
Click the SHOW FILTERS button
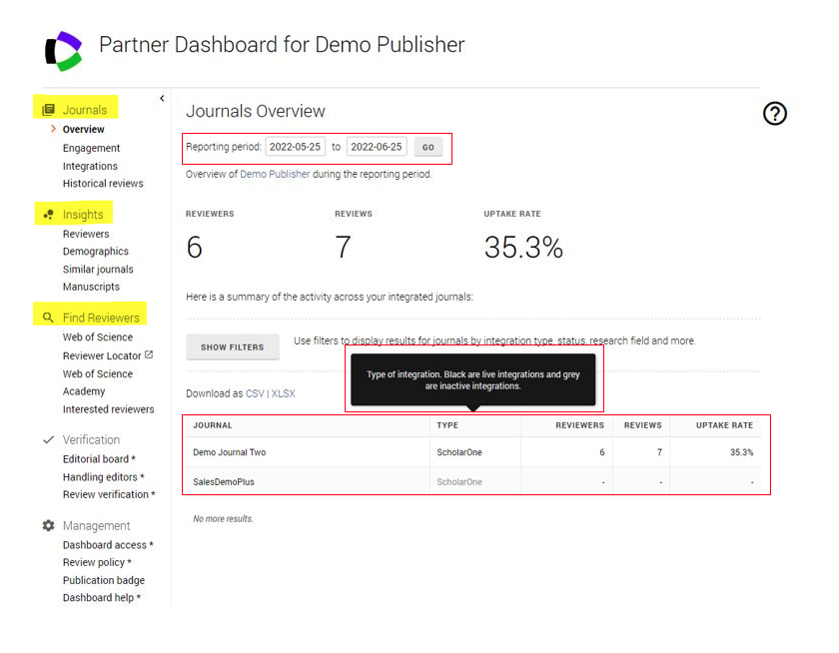(232, 347)
